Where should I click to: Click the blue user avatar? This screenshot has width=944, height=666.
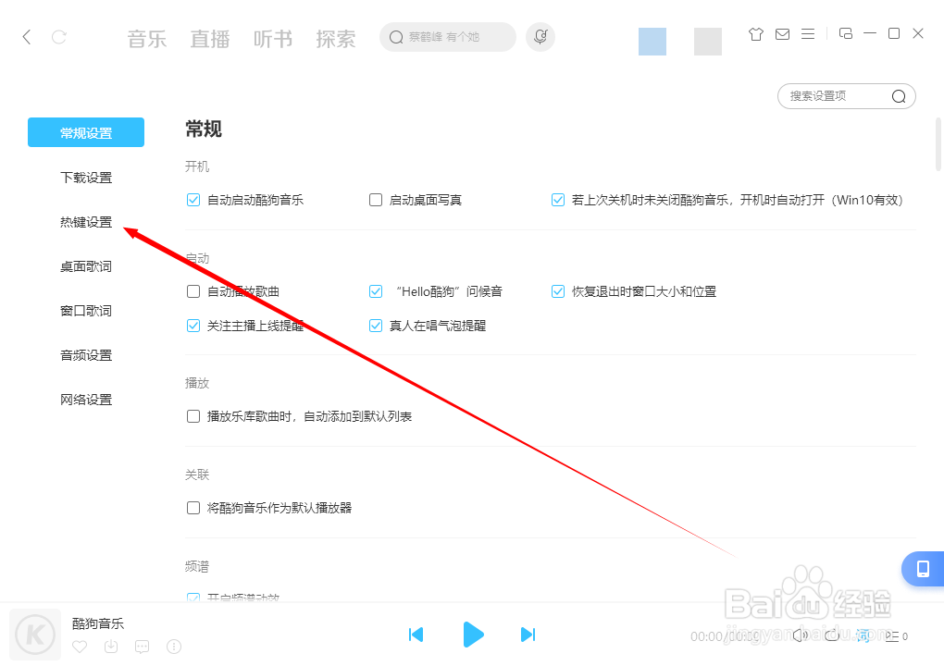(x=652, y=42)
